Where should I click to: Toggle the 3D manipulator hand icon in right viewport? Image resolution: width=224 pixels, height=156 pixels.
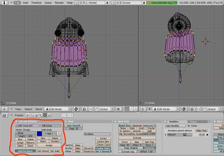pos(205,109)
